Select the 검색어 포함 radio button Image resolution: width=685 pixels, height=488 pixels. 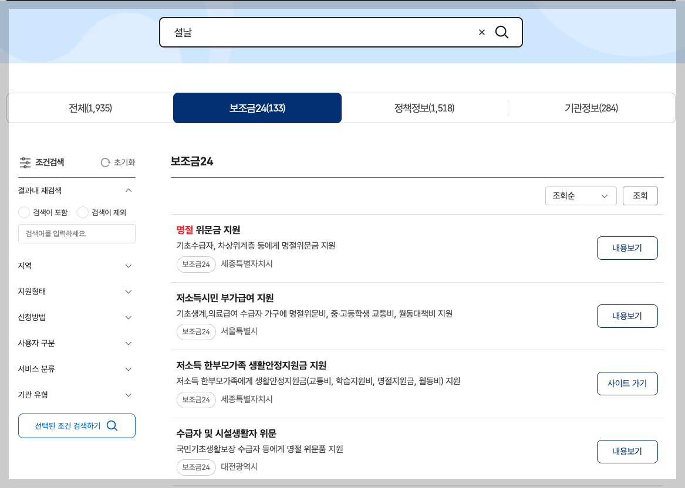23,212
